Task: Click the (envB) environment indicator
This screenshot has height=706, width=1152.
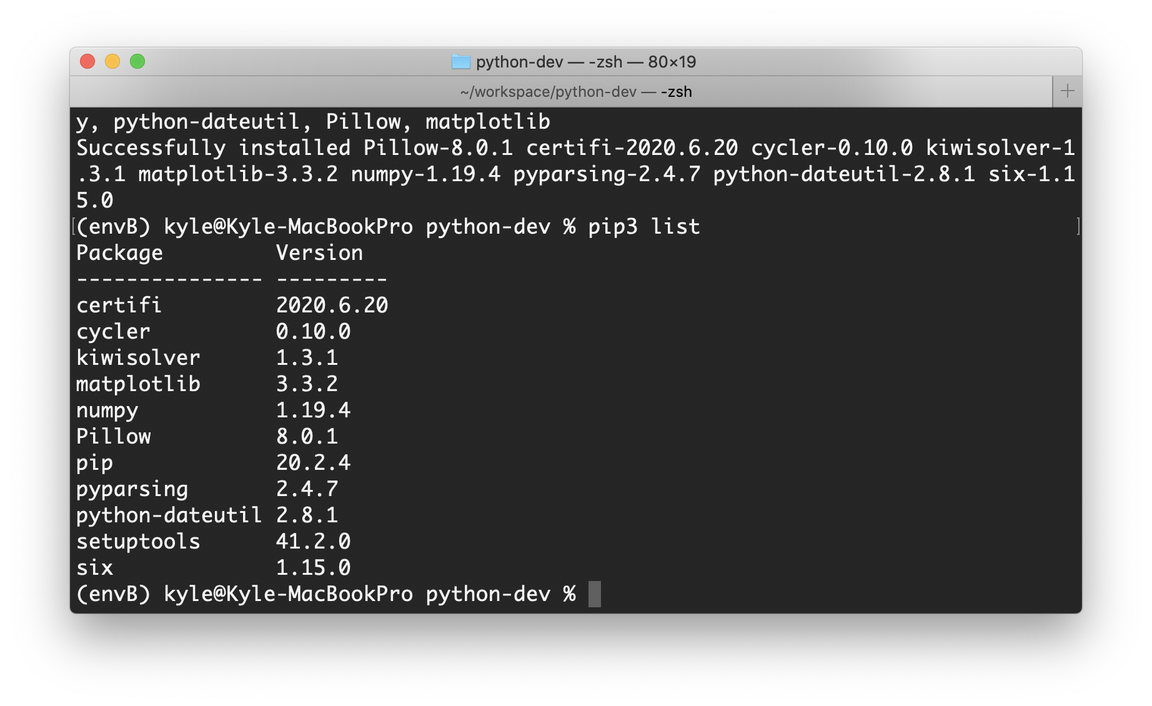Action: (112, 594)
